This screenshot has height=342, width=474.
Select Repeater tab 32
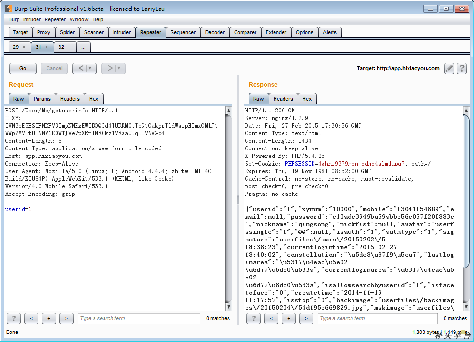pos(61,47)
